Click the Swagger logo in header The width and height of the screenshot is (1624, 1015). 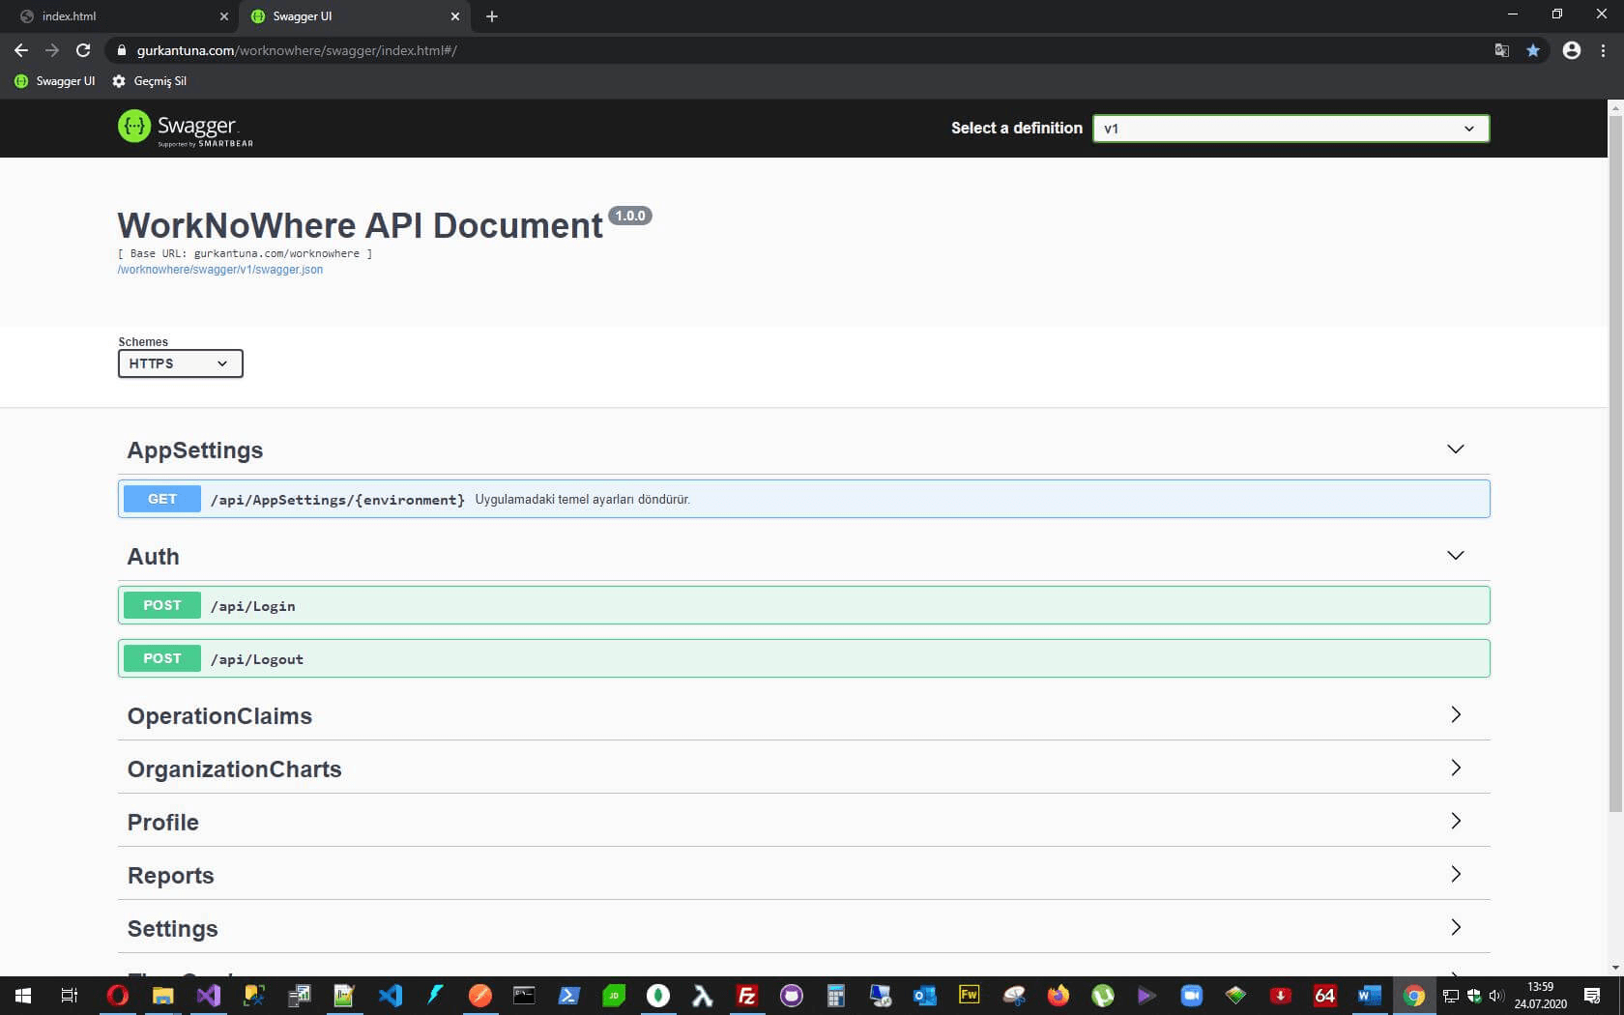tap(185, 128)
